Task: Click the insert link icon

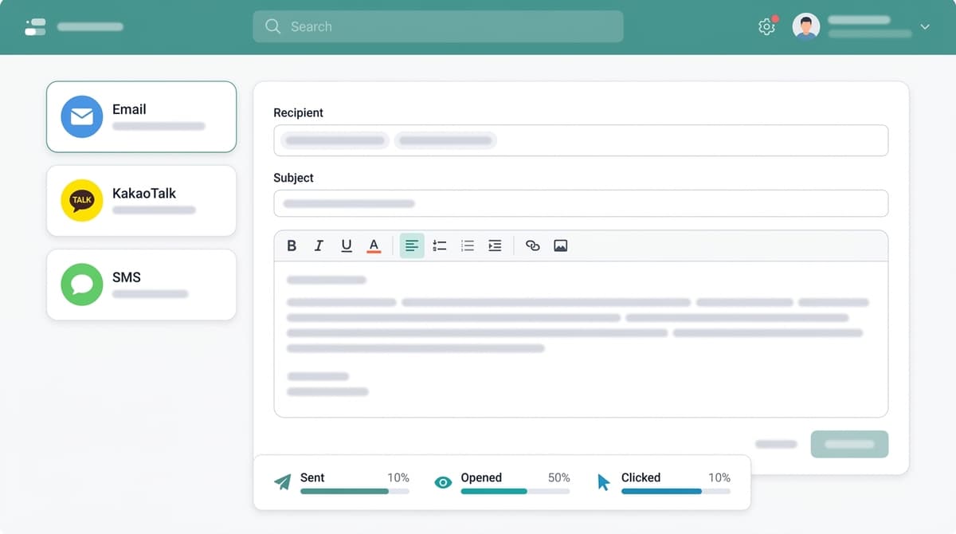Action: (533, 245)
